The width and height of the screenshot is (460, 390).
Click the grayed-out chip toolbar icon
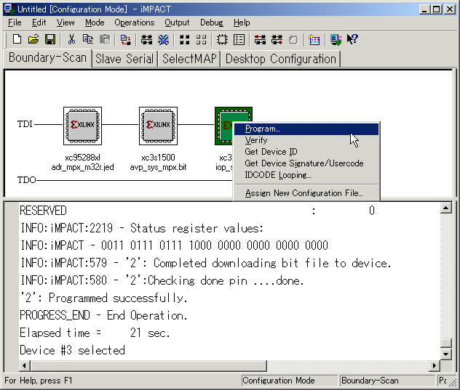tap(293, 40)
